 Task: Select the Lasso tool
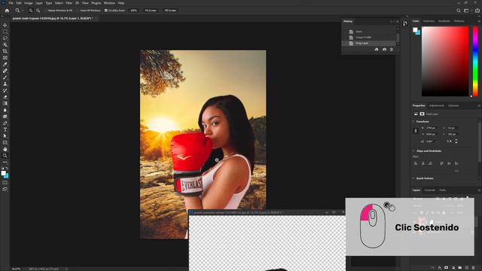5,38
